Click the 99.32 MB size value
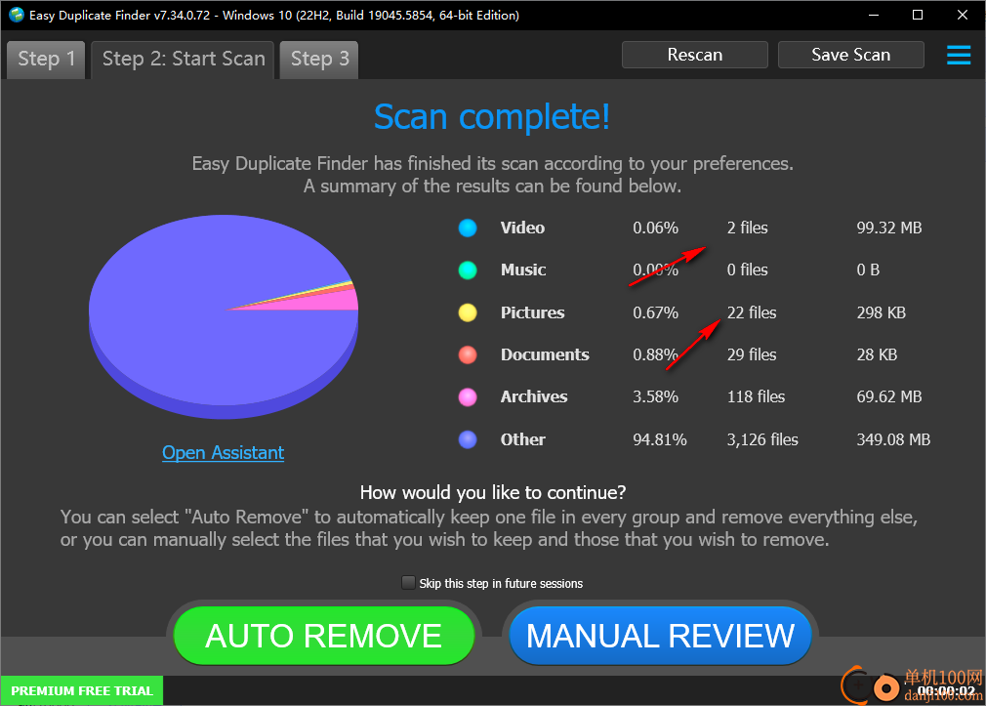Viewport: 986px width, 706px height. pos(889,228)
